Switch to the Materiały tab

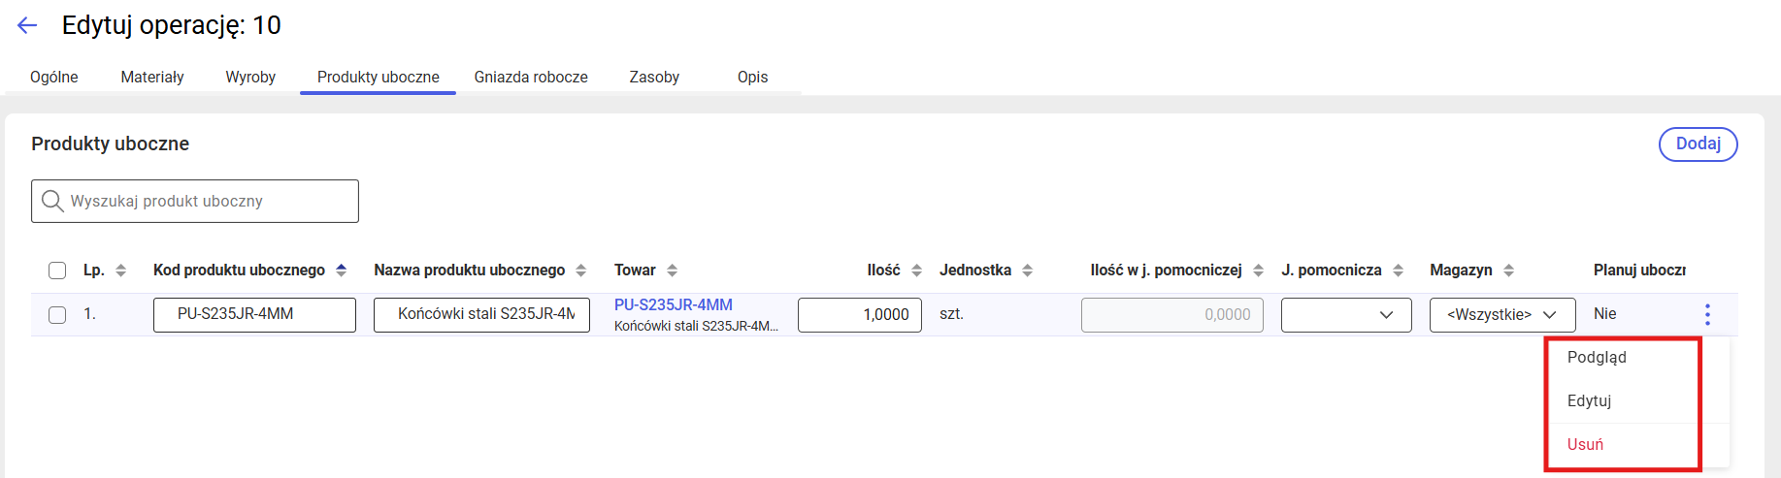[152, 78]
